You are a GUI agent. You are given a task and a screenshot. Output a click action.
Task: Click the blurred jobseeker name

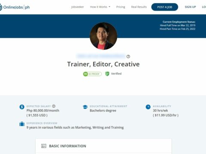point(101,56)
